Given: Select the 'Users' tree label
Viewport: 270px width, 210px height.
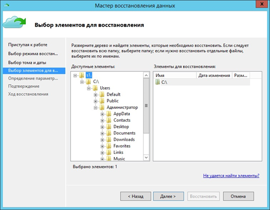Looking at the screenshot, I should [x=105, y=88].
